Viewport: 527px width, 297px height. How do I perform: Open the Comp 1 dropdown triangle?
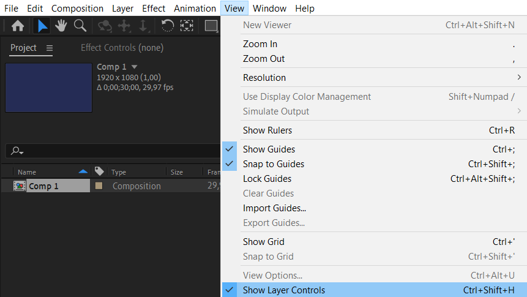(134, 67)
